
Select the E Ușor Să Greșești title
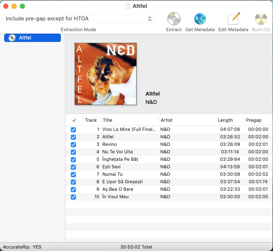point(122,182)
